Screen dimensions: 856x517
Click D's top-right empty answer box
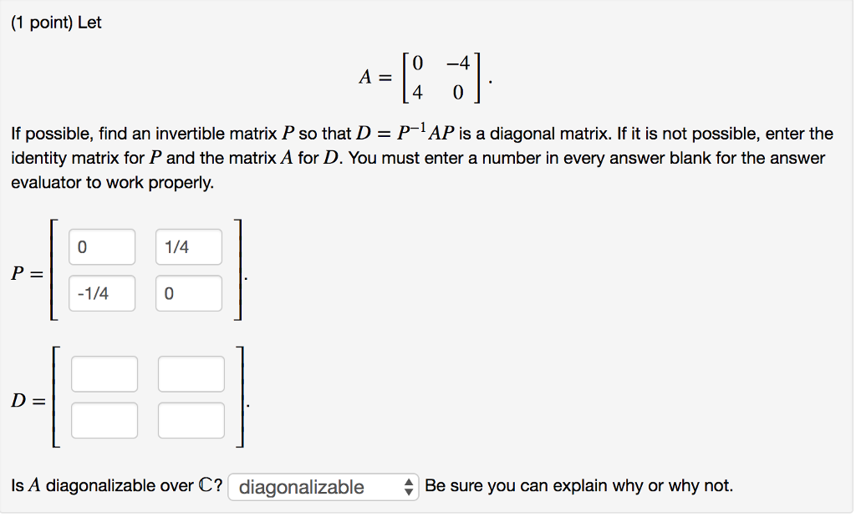[x=191, y=373]
